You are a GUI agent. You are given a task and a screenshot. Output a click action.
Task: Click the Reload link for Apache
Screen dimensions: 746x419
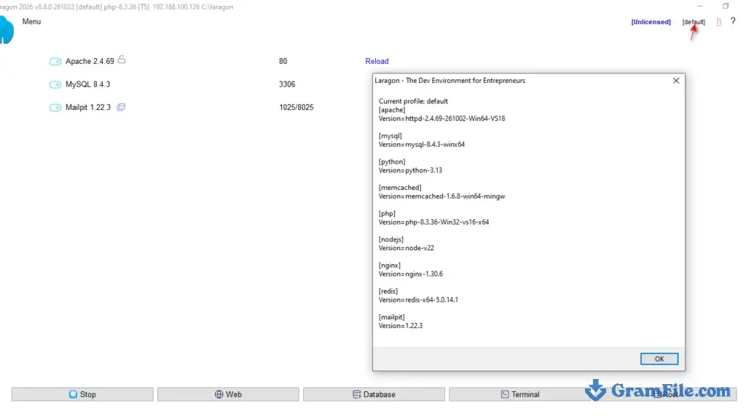[x=377, y=61]
